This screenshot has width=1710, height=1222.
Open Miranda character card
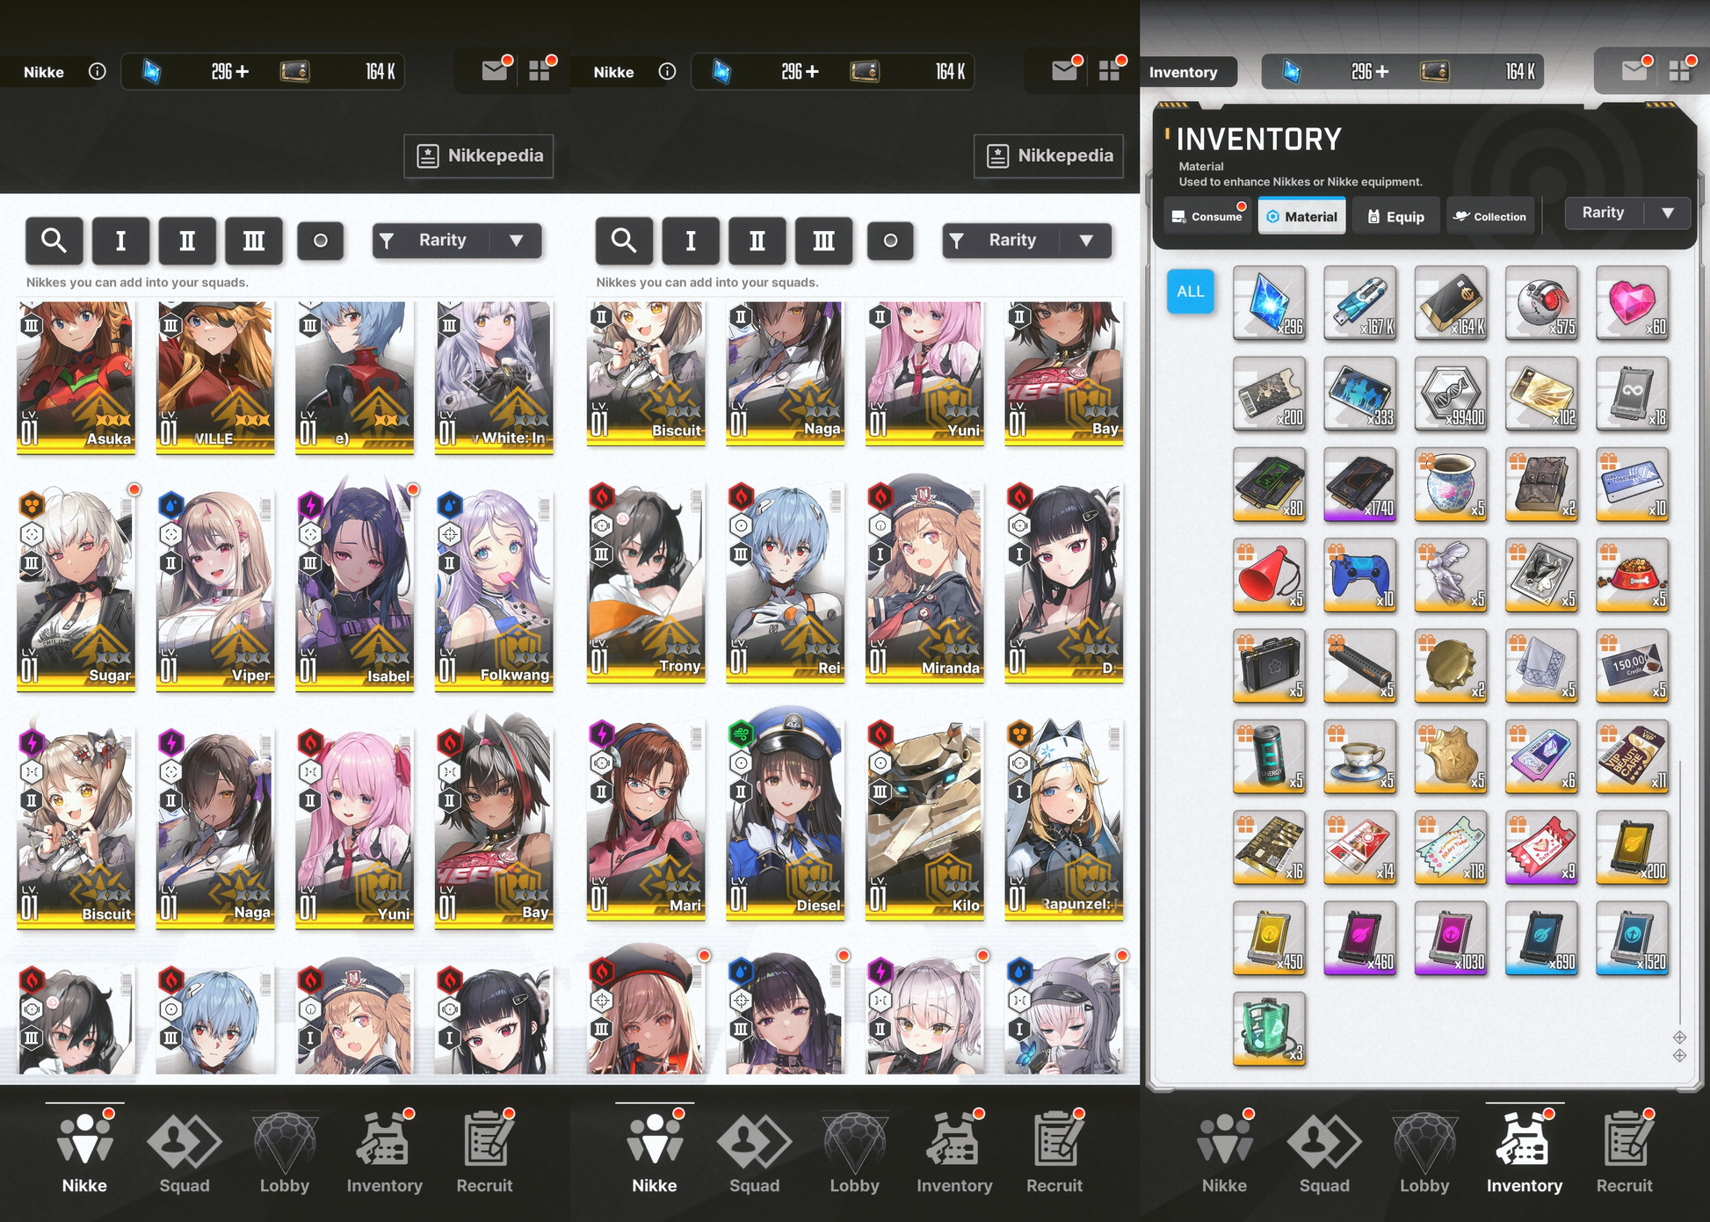[x=924, y=582]
